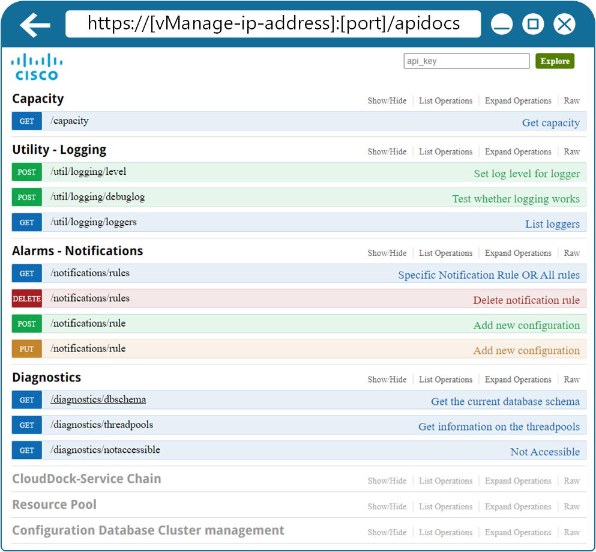The height and width of the screenshot is (552, 596).
Task: Expand Operations in Utility - Logging
Action: [517, 151]
